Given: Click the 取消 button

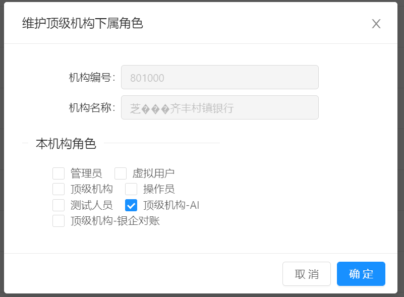Looking at the screenshot, I should click(307, 274).
